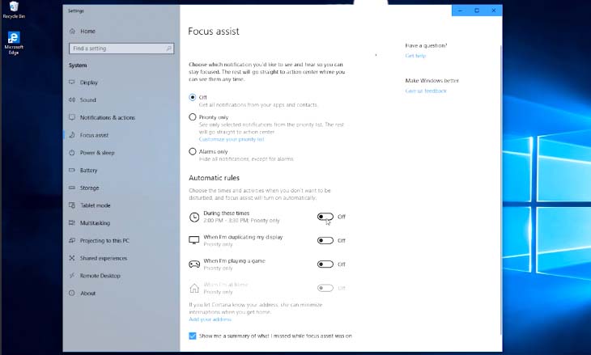Select the Off radio button

click(193, 97)
